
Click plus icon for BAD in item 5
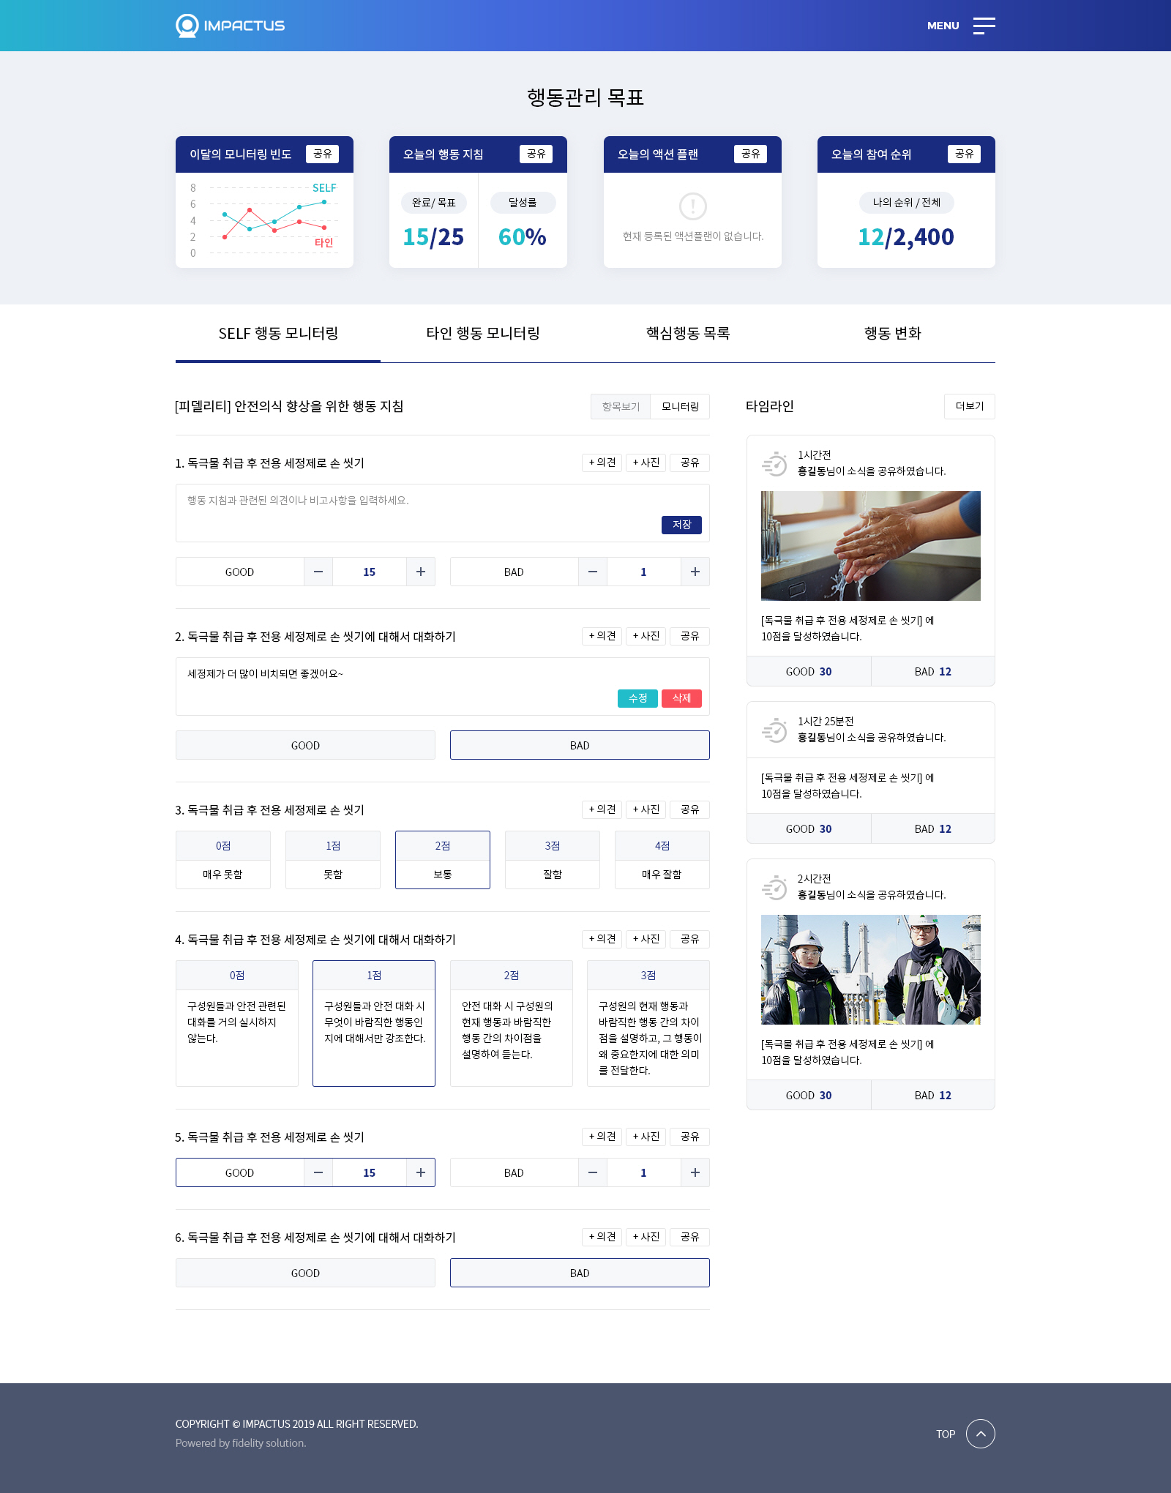695,1172
